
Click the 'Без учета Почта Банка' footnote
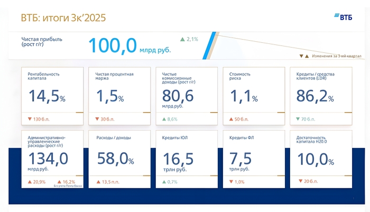pos(67,187)
